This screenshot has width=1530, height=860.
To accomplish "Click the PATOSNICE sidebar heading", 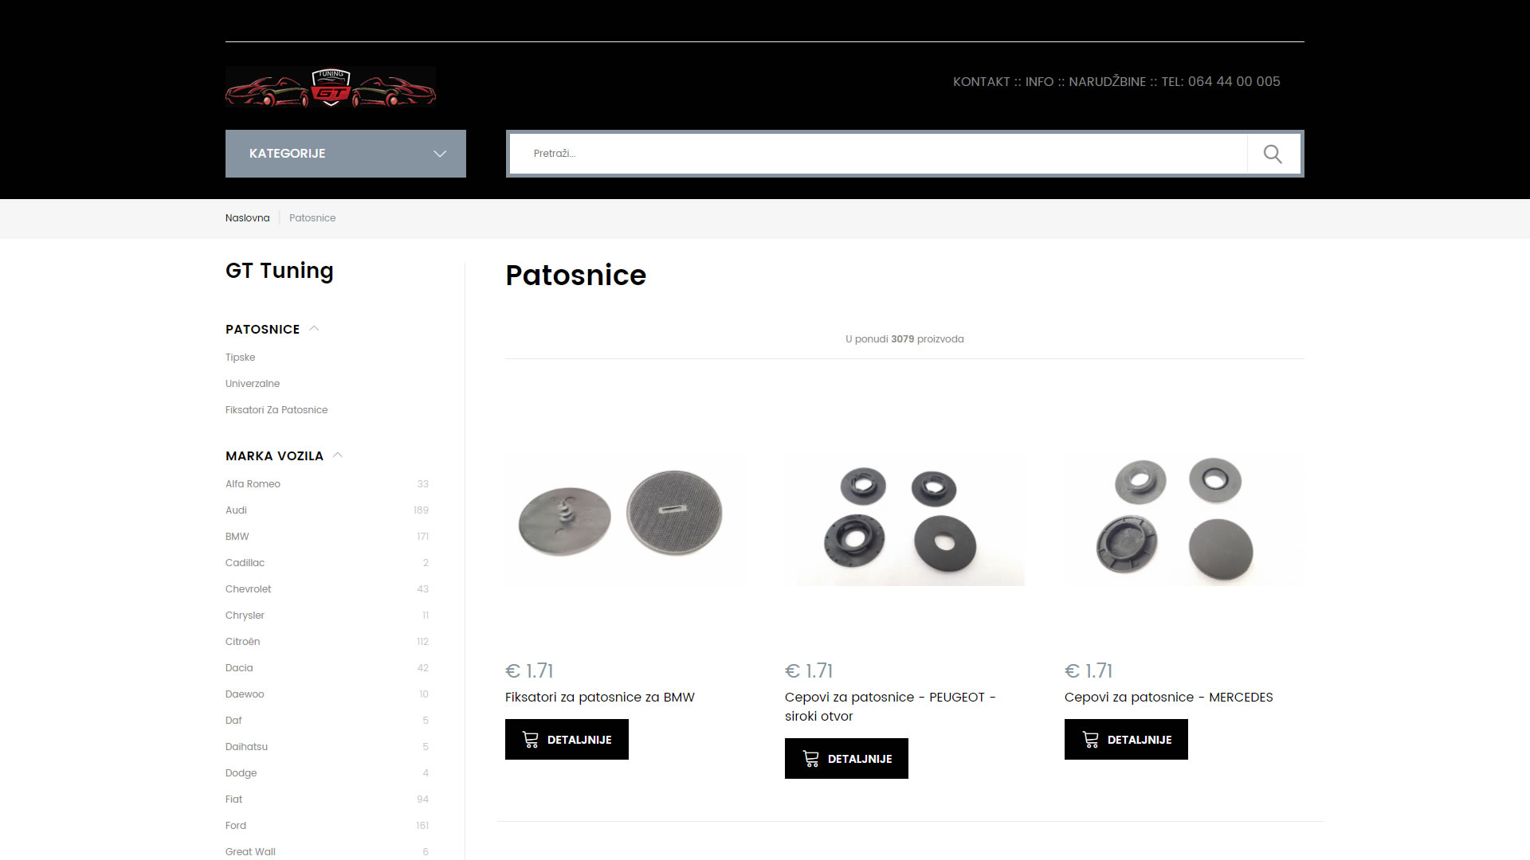I will [x=262, y=330].
